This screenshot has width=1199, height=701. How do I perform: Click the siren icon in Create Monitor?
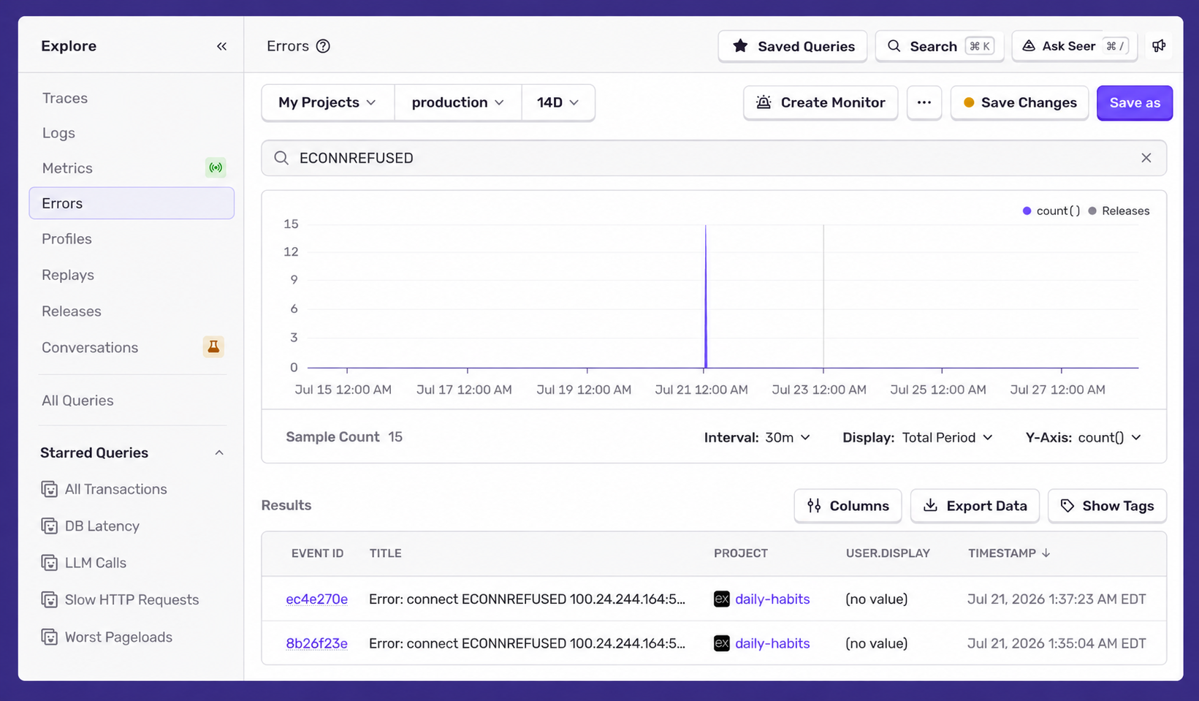[764, 102]
